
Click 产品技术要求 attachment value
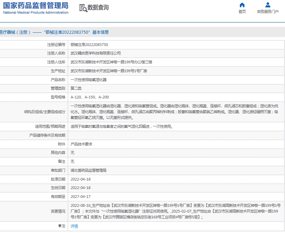pos(81,144)
